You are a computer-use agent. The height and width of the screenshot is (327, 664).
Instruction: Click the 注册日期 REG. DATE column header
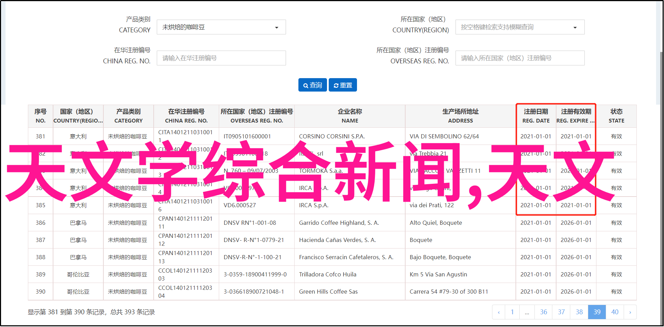tap(536, 116)
